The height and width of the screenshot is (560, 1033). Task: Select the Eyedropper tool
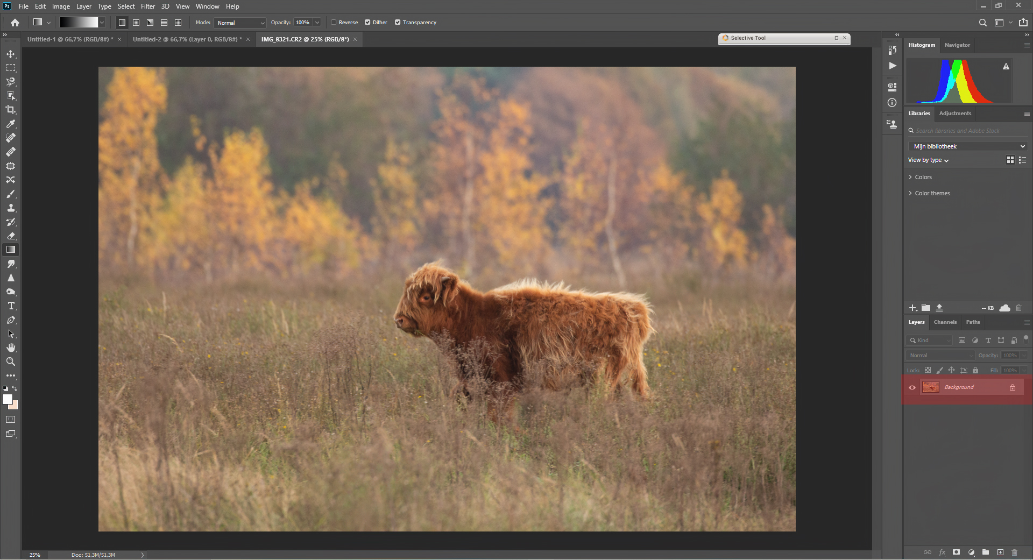(11, 124)
